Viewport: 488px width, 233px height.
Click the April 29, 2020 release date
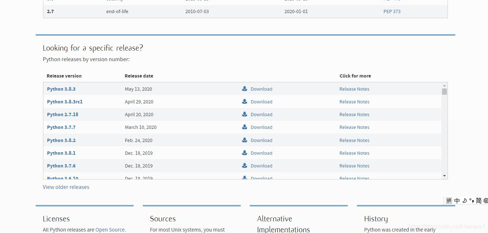point(139,102)
